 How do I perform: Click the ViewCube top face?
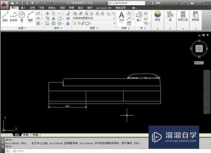pyautogui.click(x=199, y=48)
